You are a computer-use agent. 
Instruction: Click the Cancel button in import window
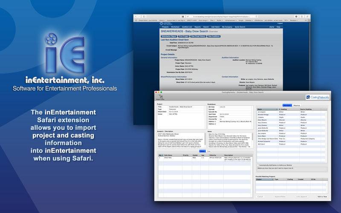pos(260,196)
